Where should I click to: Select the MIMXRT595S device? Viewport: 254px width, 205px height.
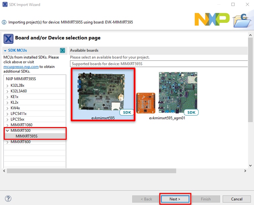coord(27,136)
